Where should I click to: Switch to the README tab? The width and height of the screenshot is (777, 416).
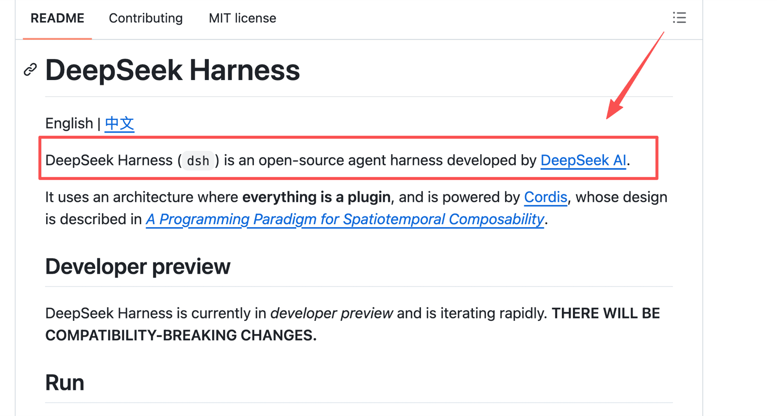[x=57, y=18]
